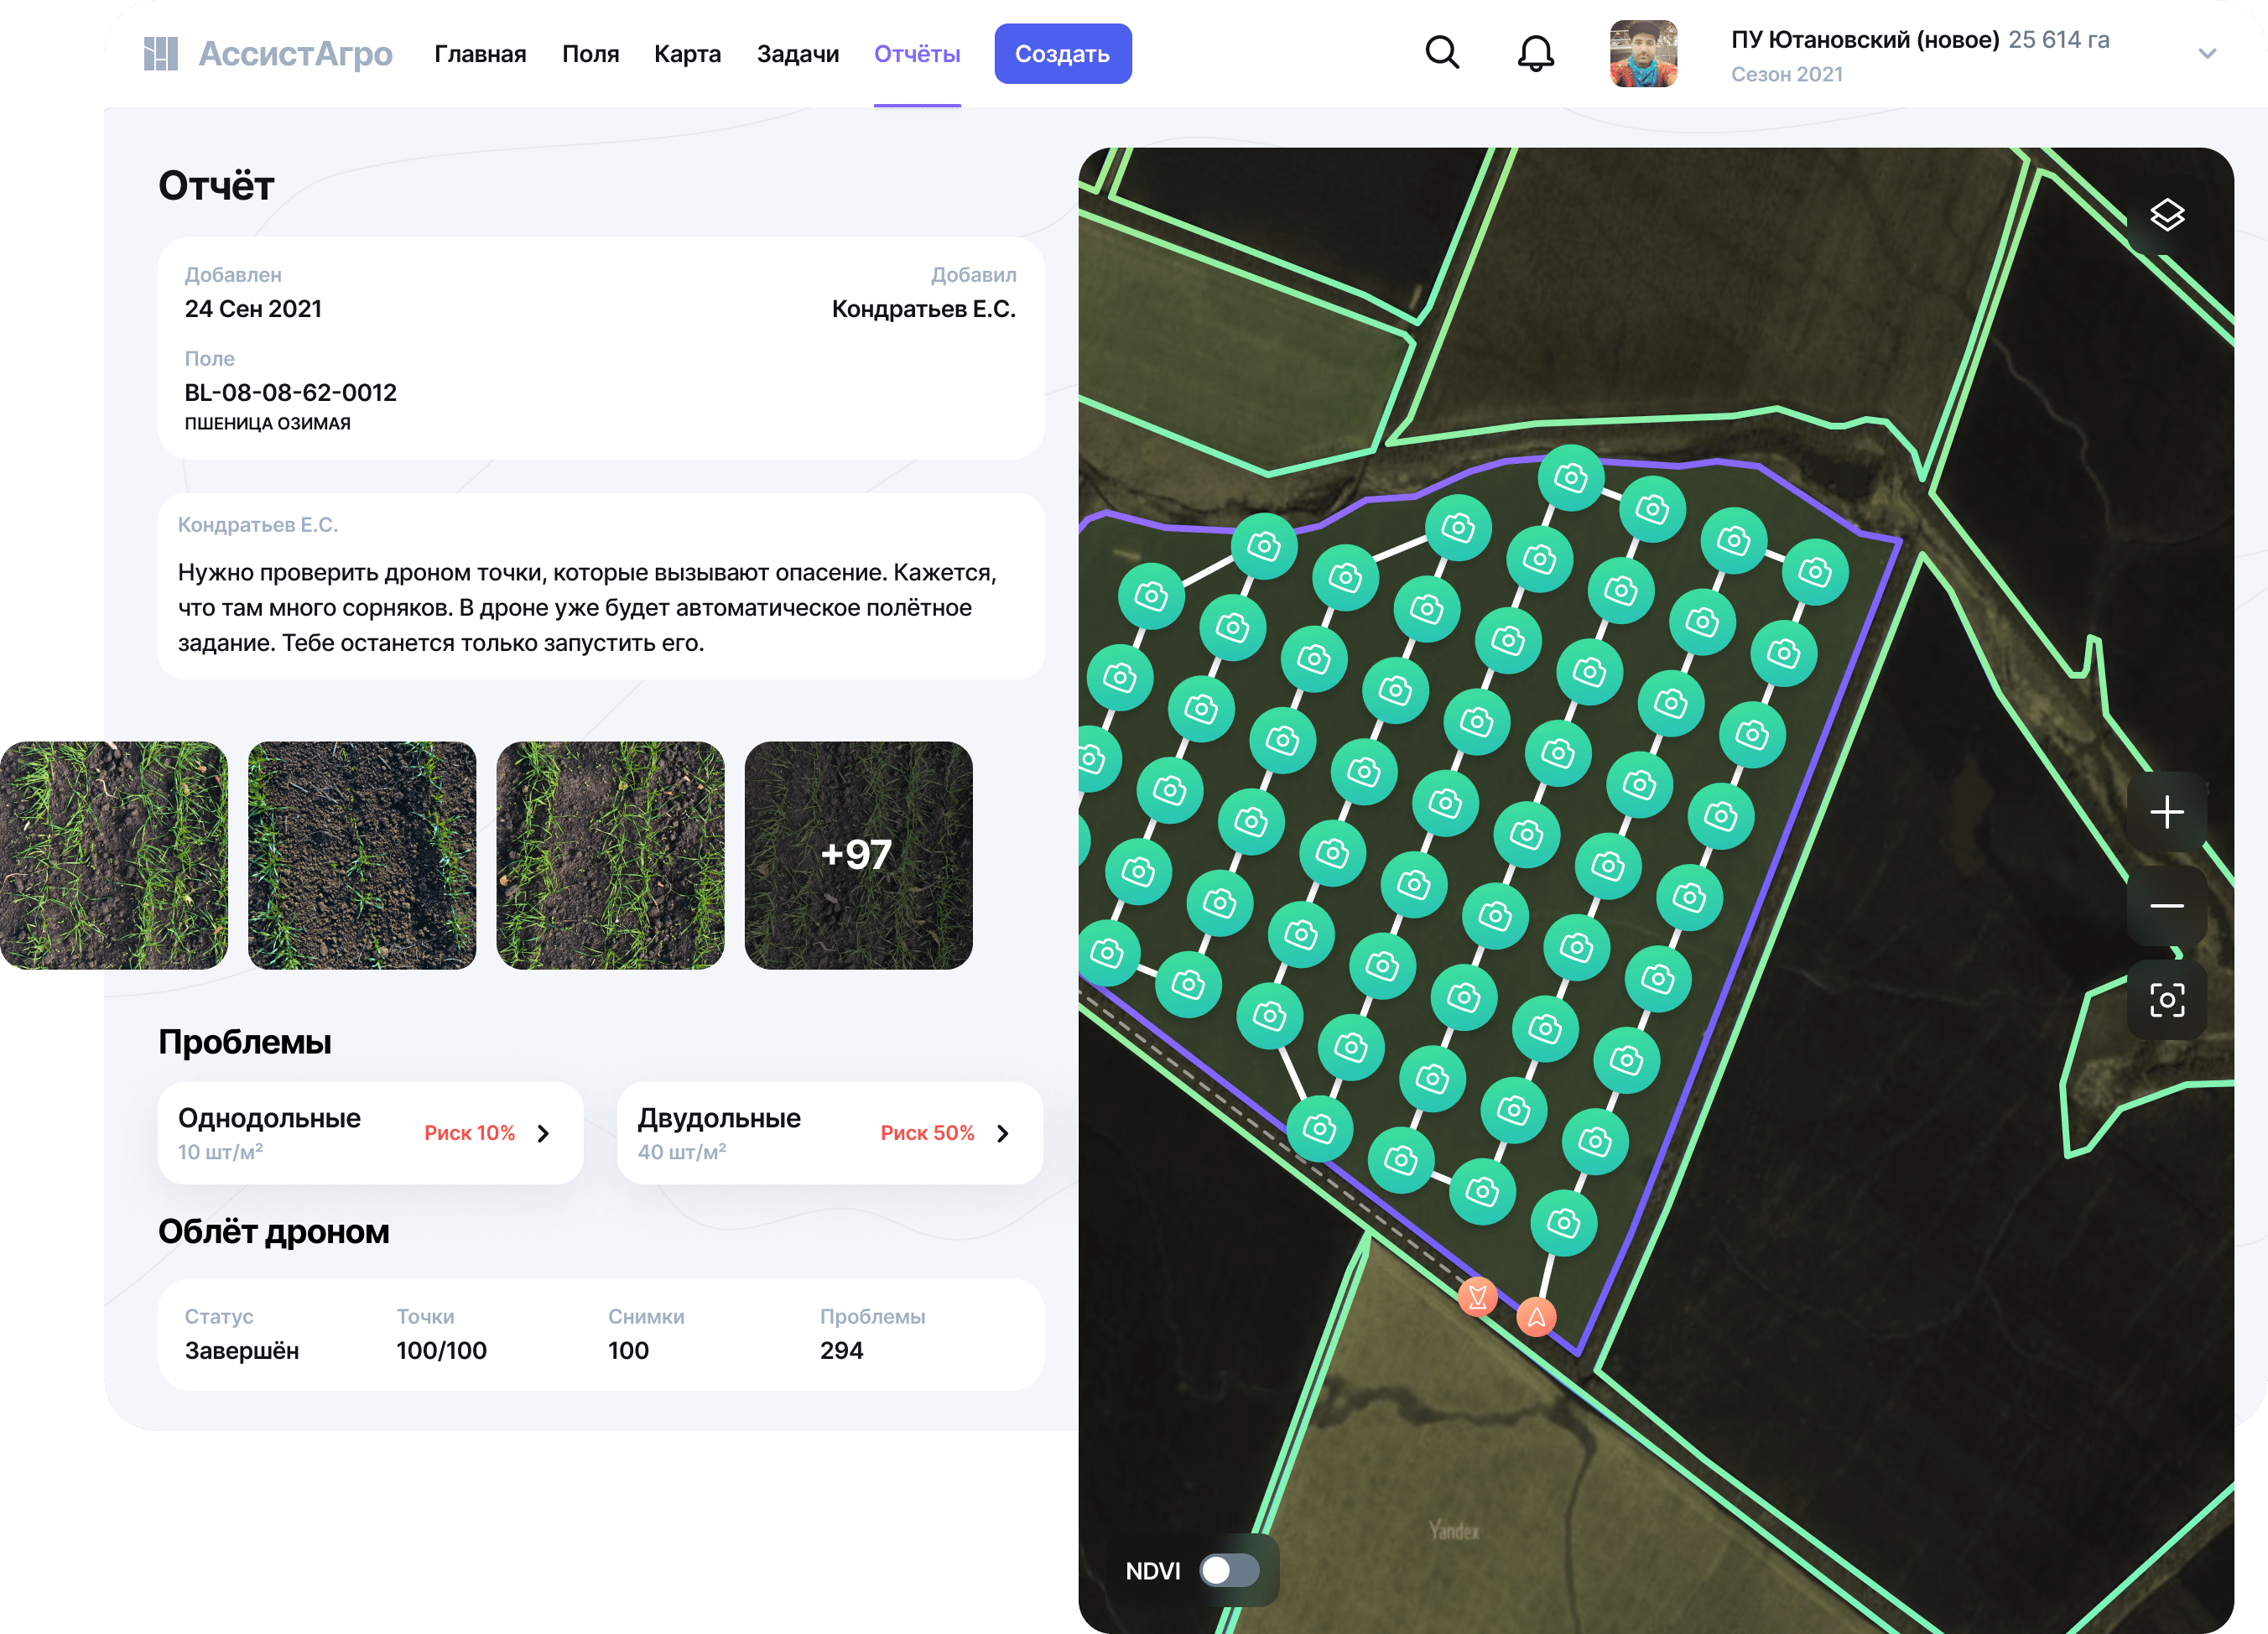Click the user avatar photo
Screen dimensions: 2268x1634
point(1643,54)
